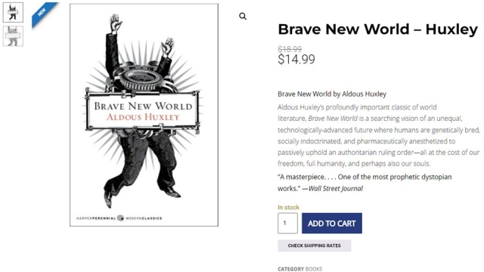Click the Harper Perennial logo on the cover
484x272 pixels.
tap(120, 218)
